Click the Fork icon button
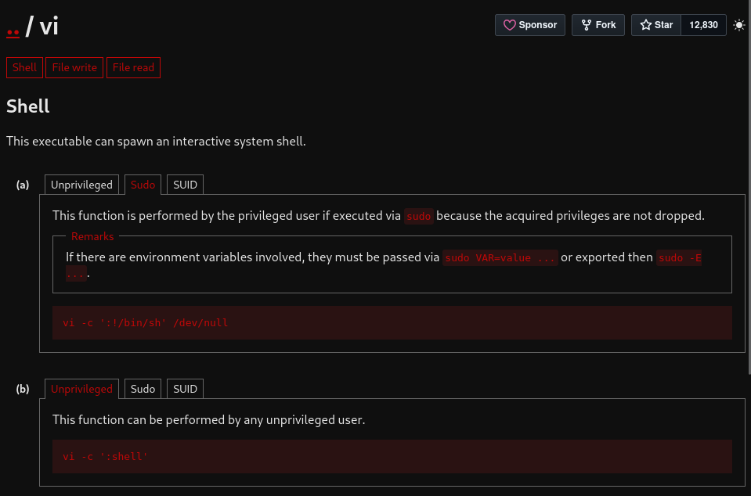Viewport: 751px width, 496px height. point(598,25)
